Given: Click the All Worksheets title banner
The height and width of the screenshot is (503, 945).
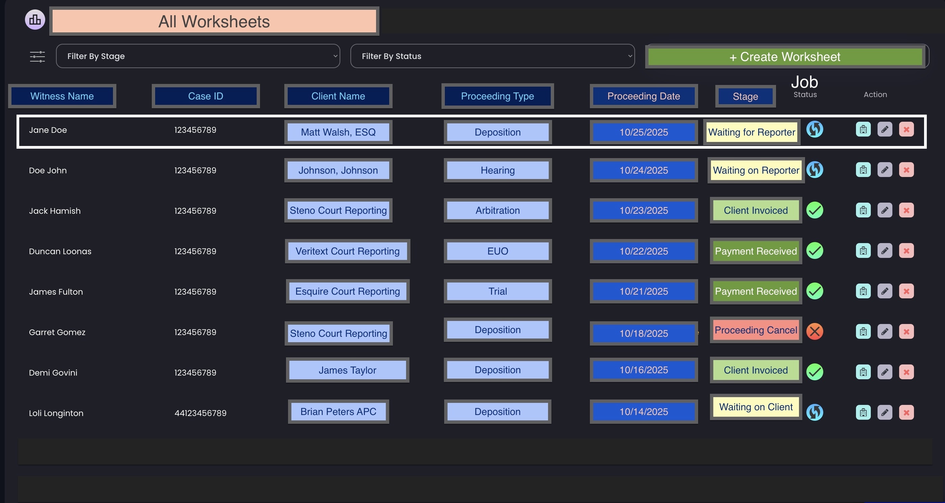Looking at the screenshot, I should pos(214,21).
